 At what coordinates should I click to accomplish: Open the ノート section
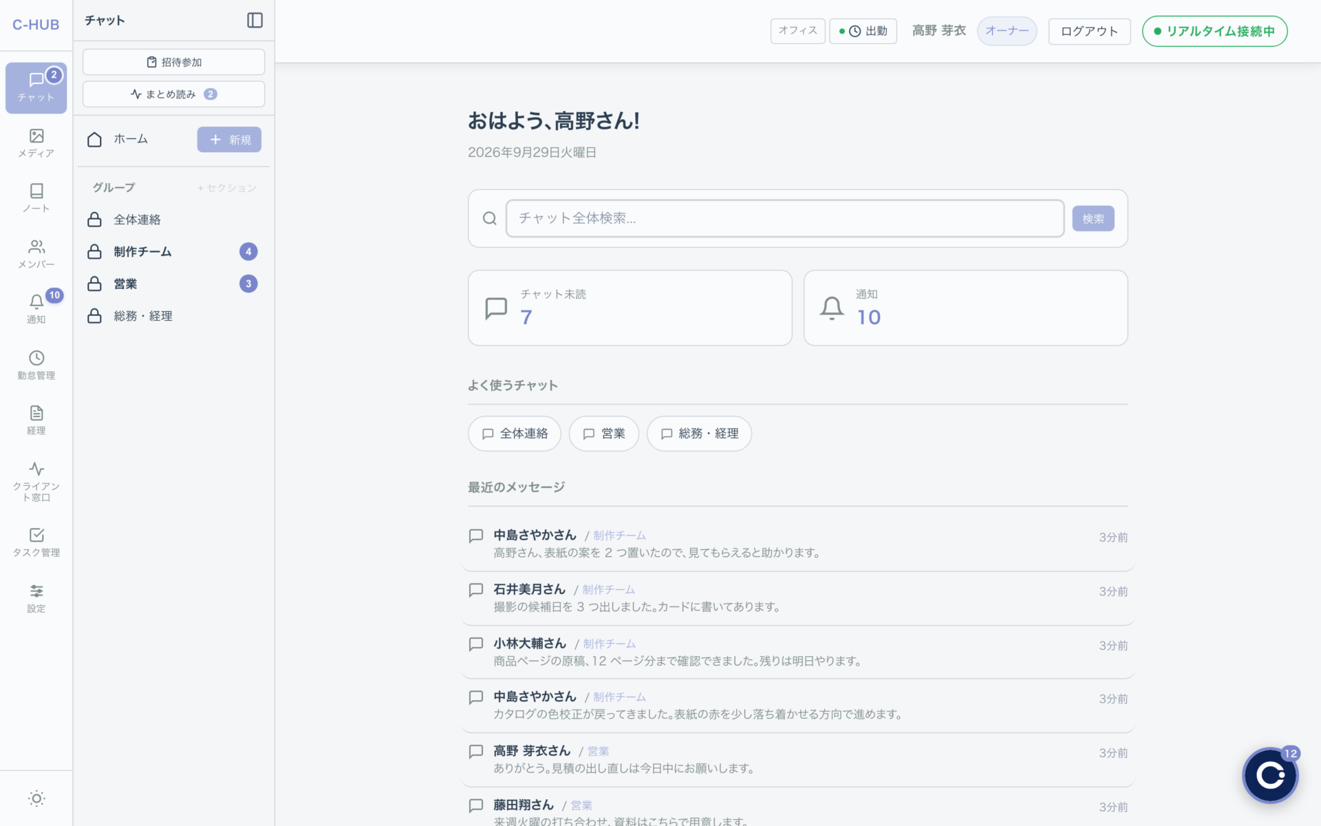point(36,198)
